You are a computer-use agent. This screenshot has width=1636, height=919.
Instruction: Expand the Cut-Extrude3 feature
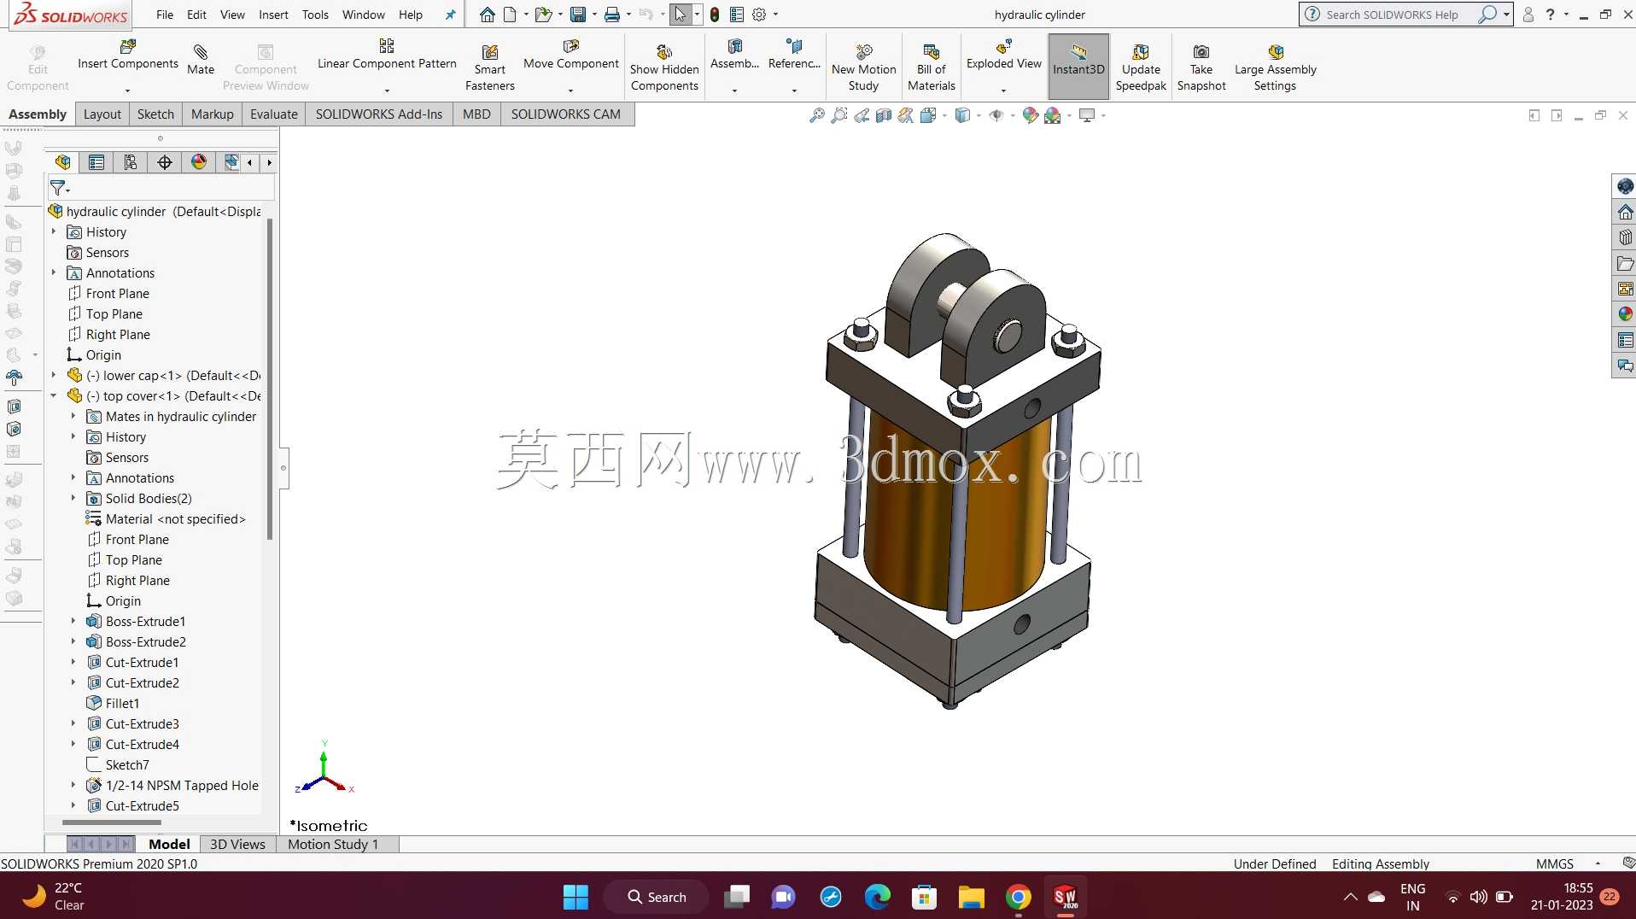tap(73, 723)
